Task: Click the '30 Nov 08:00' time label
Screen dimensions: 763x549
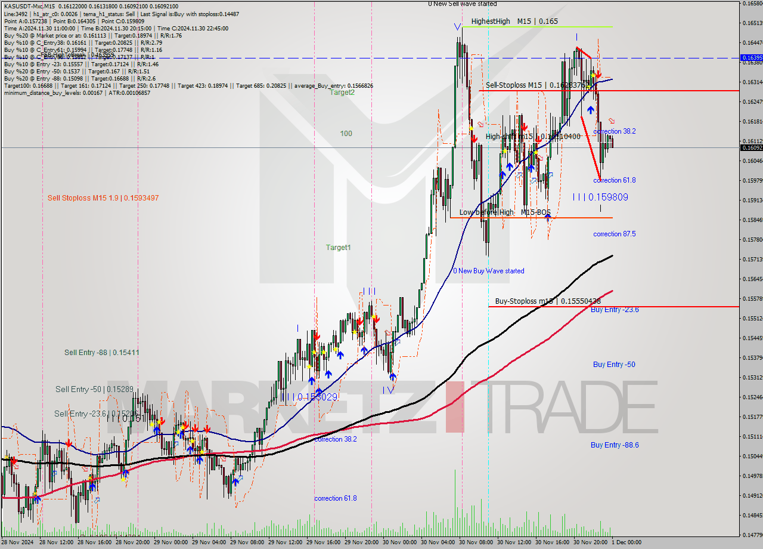Action: (x=477, y=542)
